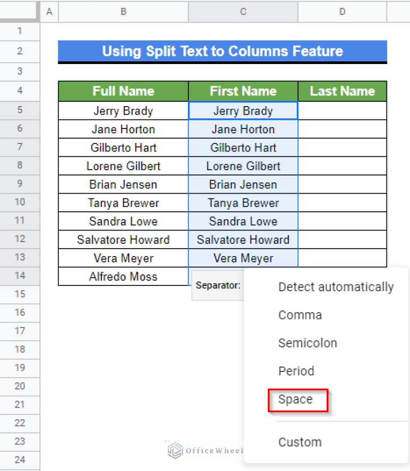The image size is (410, 471).
Task: Pick Period as the split separator
Action: click(x=295, y=371)
